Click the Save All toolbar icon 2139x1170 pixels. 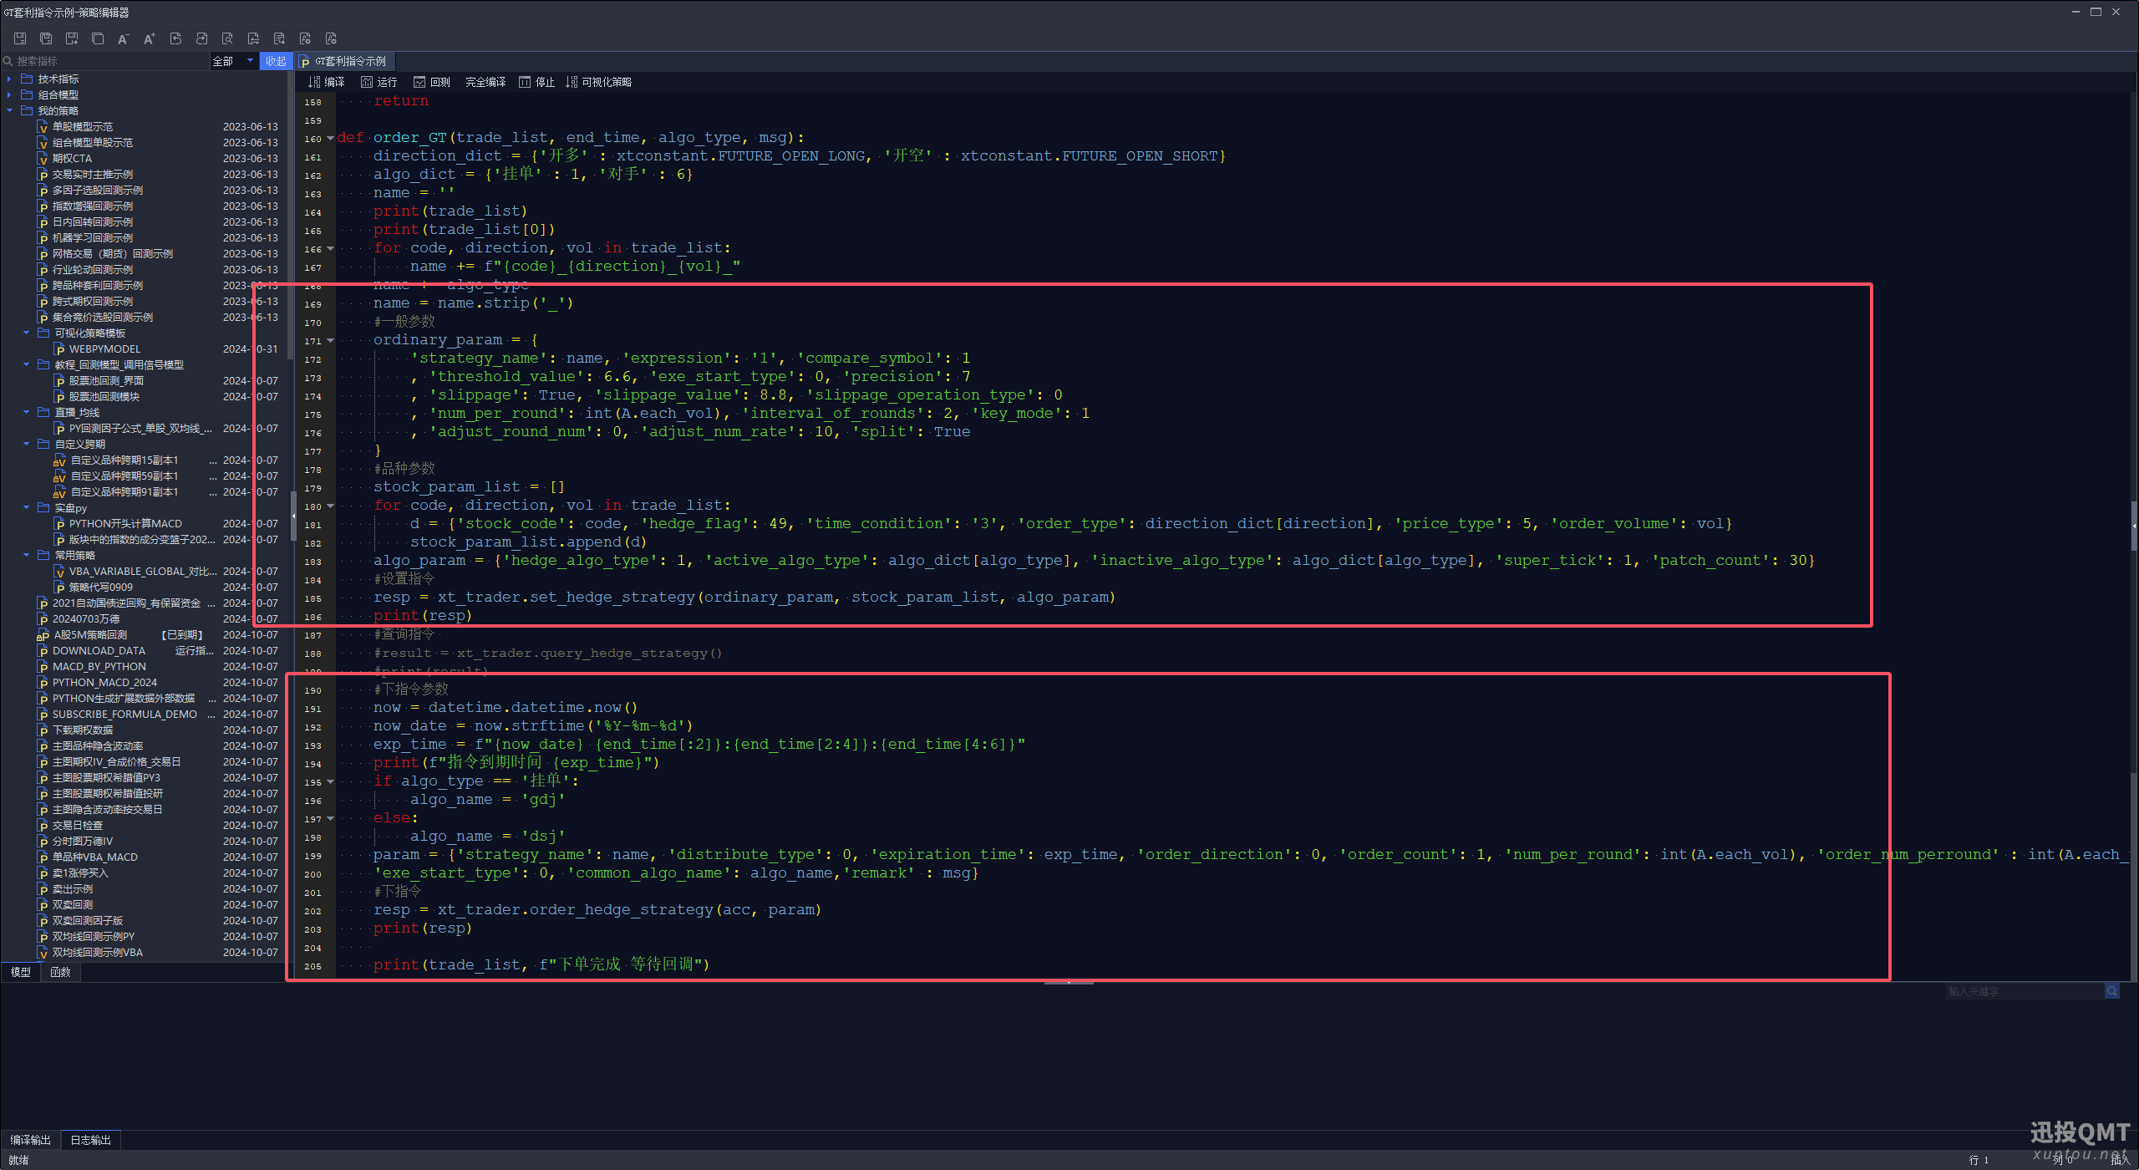click(x=46, y=38)
